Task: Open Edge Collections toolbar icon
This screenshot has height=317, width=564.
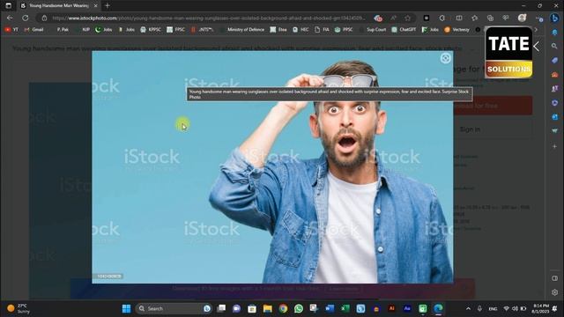Action: 490,18
